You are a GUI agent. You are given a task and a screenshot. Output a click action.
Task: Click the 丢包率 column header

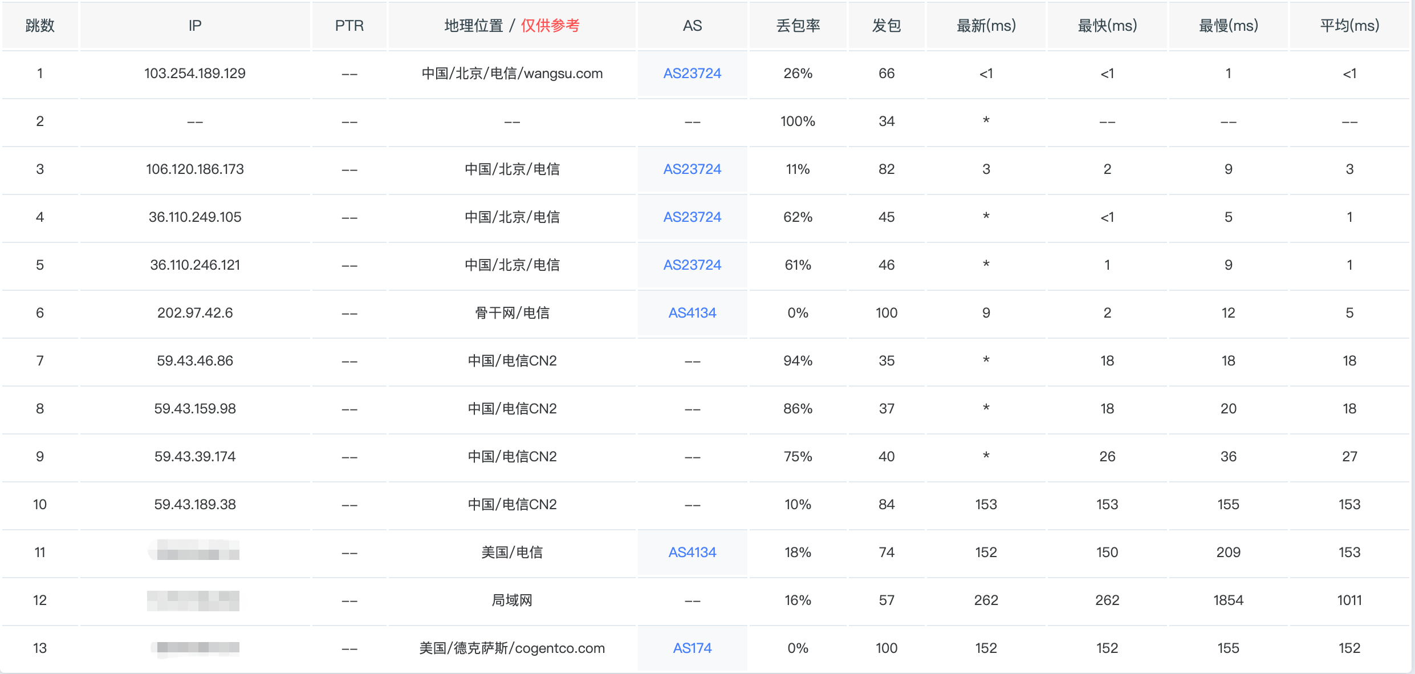coord(798,26)
